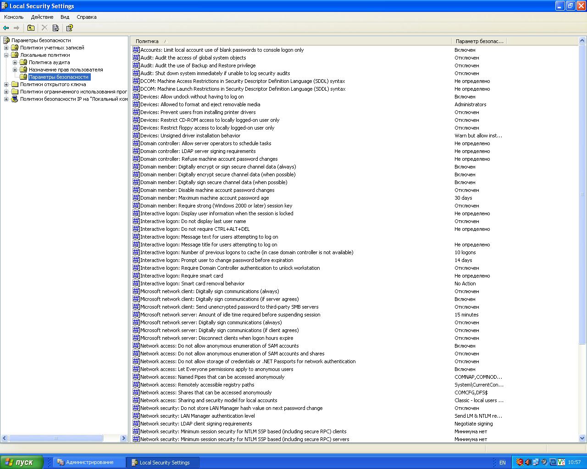Click the Back arrow in the toolbar

(6, 28)
